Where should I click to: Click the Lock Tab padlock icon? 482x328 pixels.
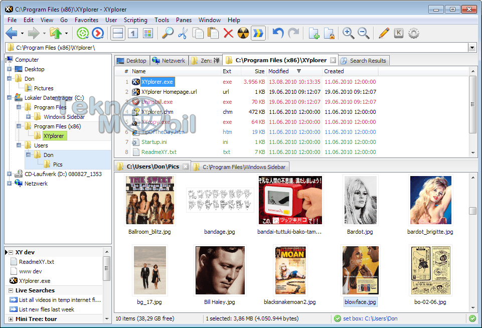(x=329, y=33)
